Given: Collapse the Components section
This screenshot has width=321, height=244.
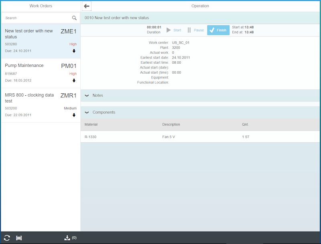Looking at the screenshot, I should coord(103,112).
